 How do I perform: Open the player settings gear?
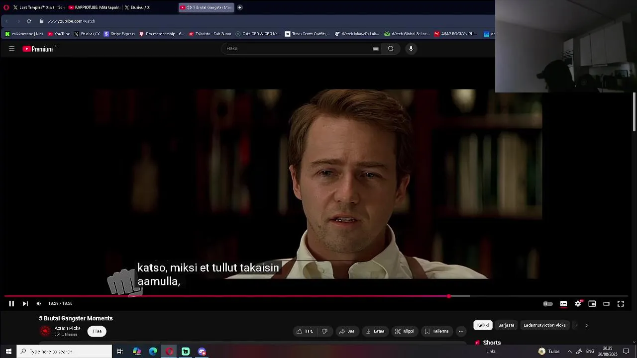click(578, 304)
